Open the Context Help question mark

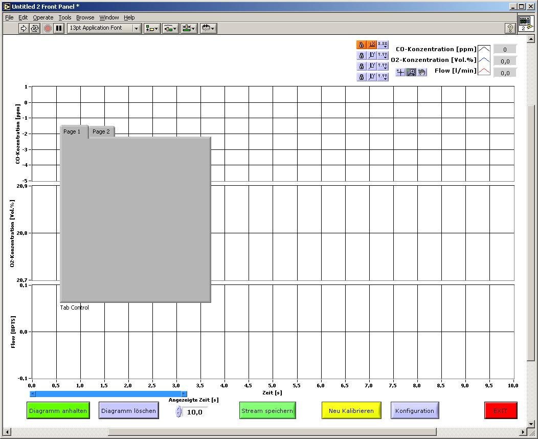tap(510, 28)
